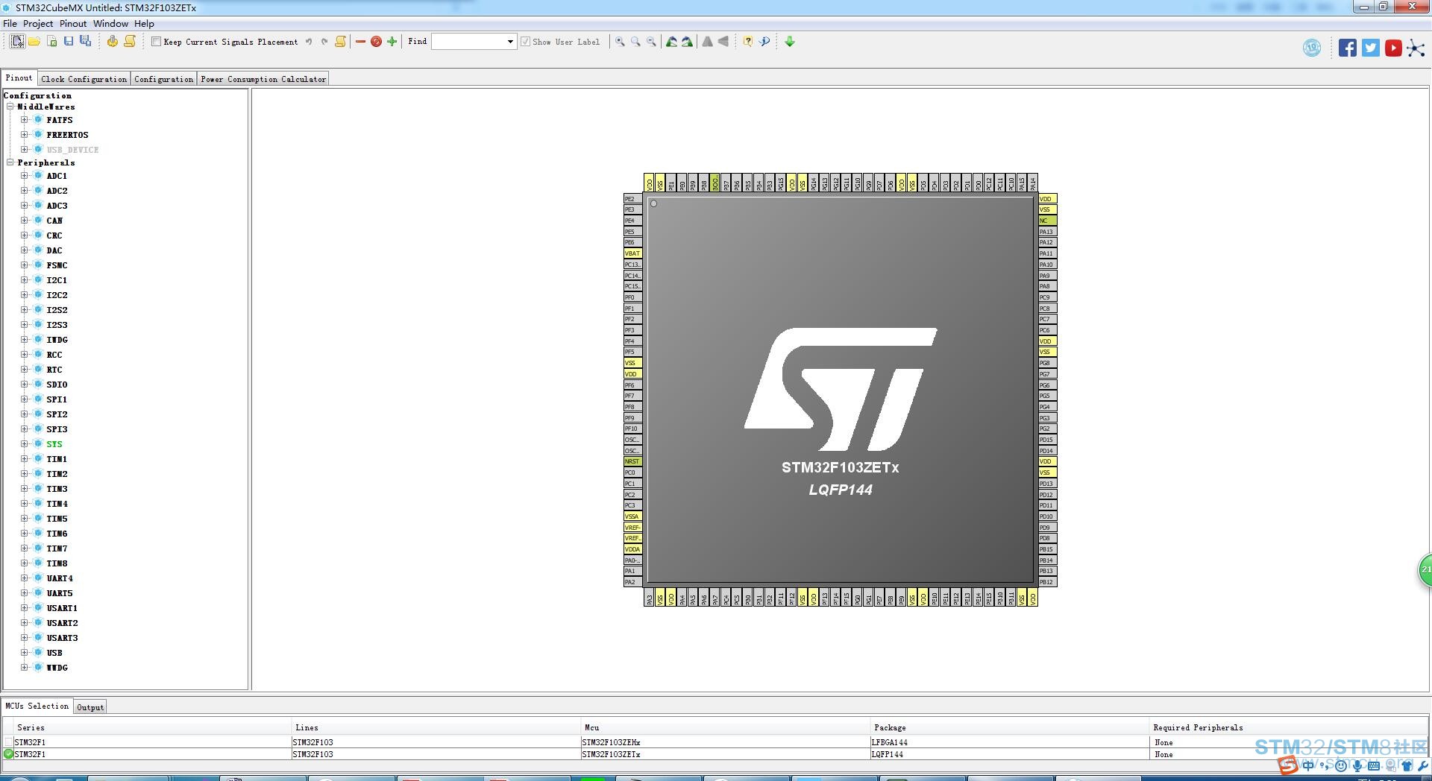Open the Find dropdown list

coord(510,42)
